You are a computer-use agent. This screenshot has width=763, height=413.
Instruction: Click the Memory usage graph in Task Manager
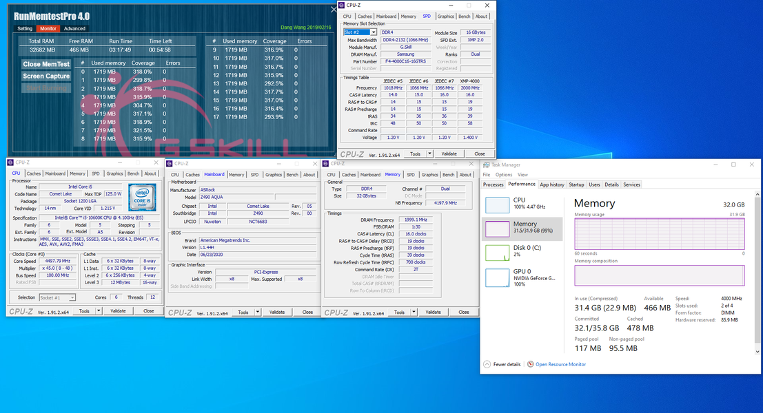click(659, 233)
